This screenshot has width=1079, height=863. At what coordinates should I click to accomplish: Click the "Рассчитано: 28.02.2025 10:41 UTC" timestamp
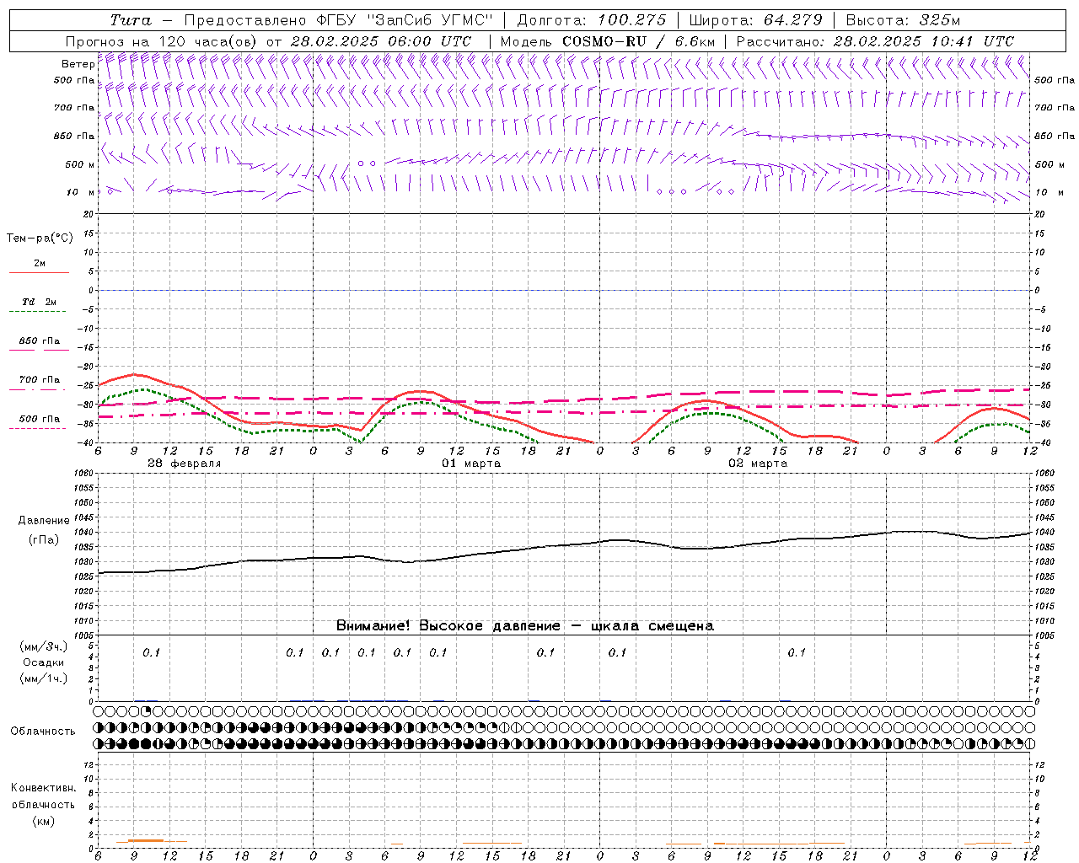point(875,41)
